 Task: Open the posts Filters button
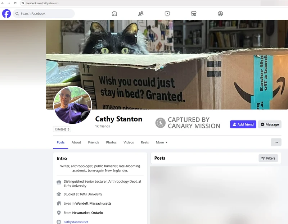[268, 158]
